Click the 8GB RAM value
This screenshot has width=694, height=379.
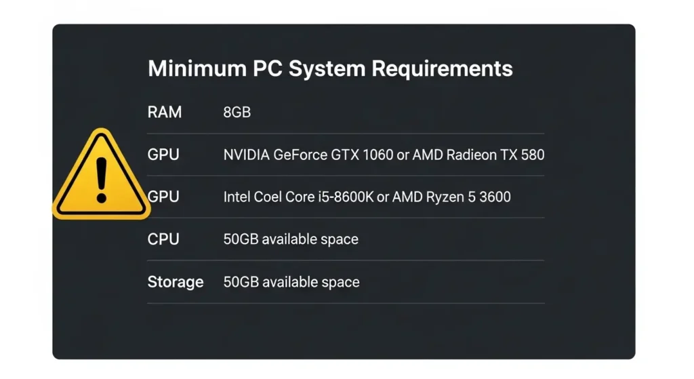pyautogui.click(x=237, y=113)
